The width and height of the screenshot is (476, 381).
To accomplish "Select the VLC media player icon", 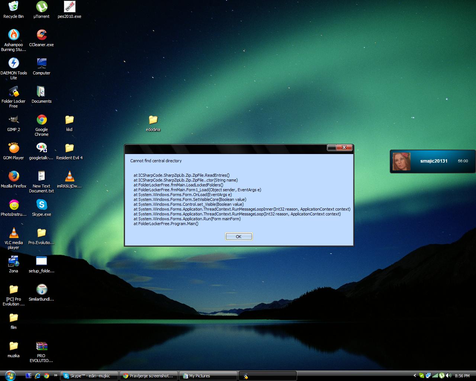I will click(13, 238).
